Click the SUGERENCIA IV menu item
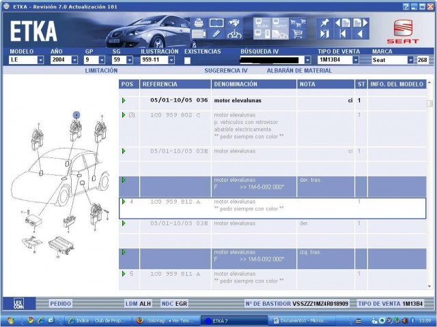The width and height of the screenshot is (437, 327). tap(226, 71)
